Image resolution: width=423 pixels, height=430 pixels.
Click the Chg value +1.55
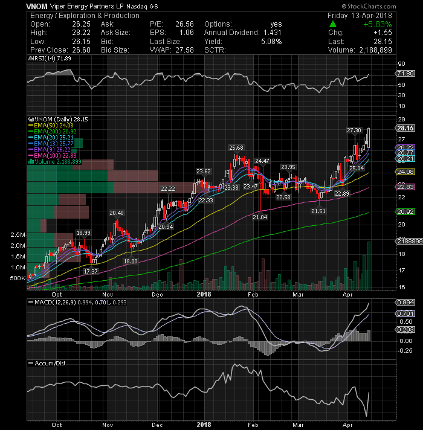pyautogui.click(x=383, y=33)
